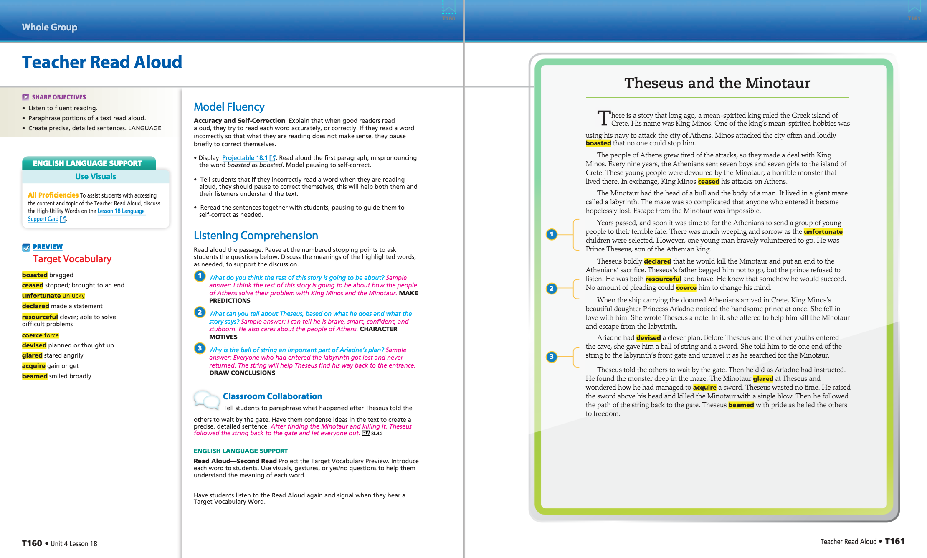Click highlighted 'beamed' in the story
The width and height of the screenshot is (927, 558).
[741, 405]
